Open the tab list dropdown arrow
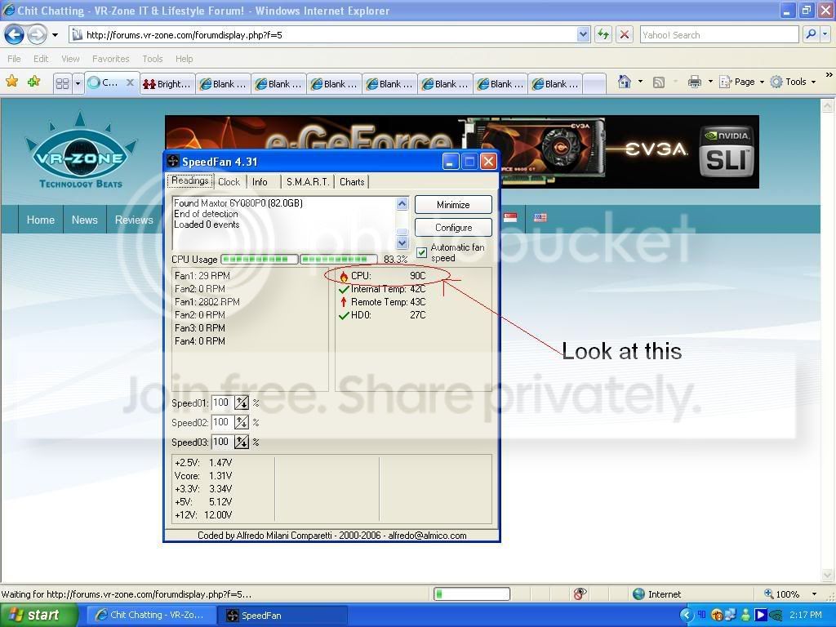 [78, 83]
